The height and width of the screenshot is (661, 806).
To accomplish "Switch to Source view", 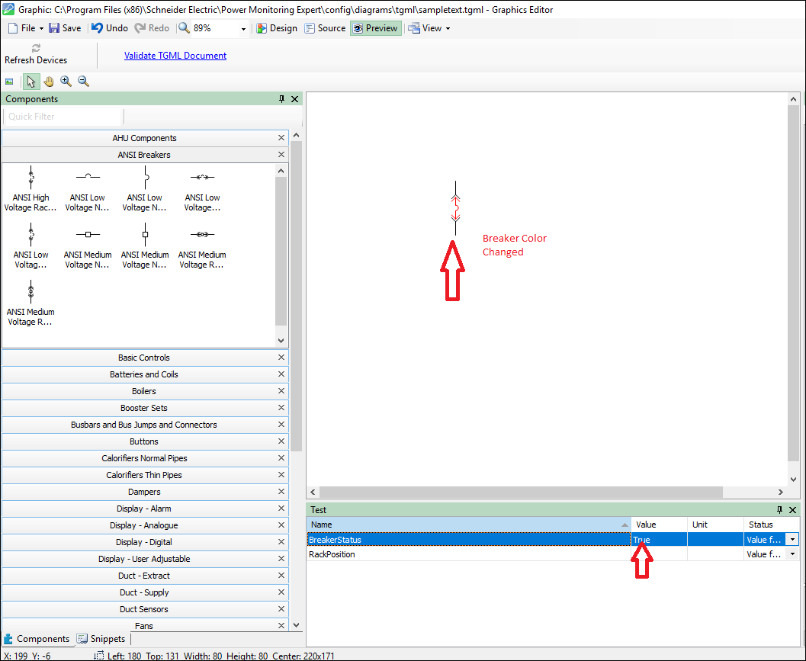I will tap(325, 28).
